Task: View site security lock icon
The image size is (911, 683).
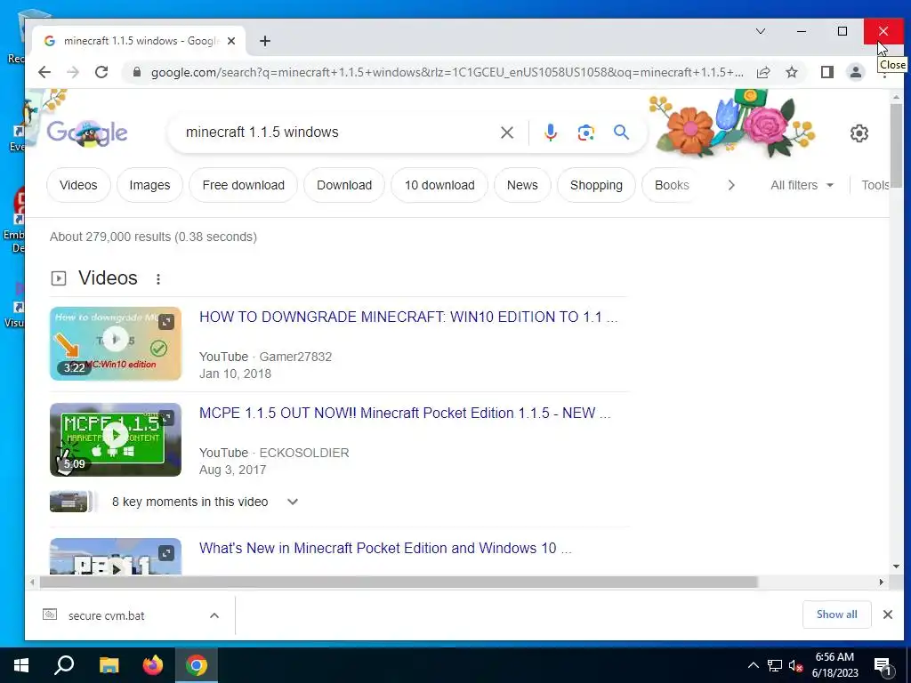Action: (137, 72)
